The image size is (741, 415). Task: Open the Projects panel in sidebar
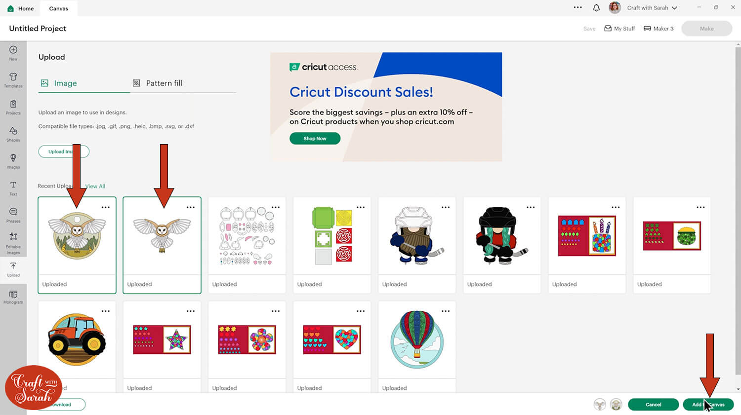[x=13, y=107]
